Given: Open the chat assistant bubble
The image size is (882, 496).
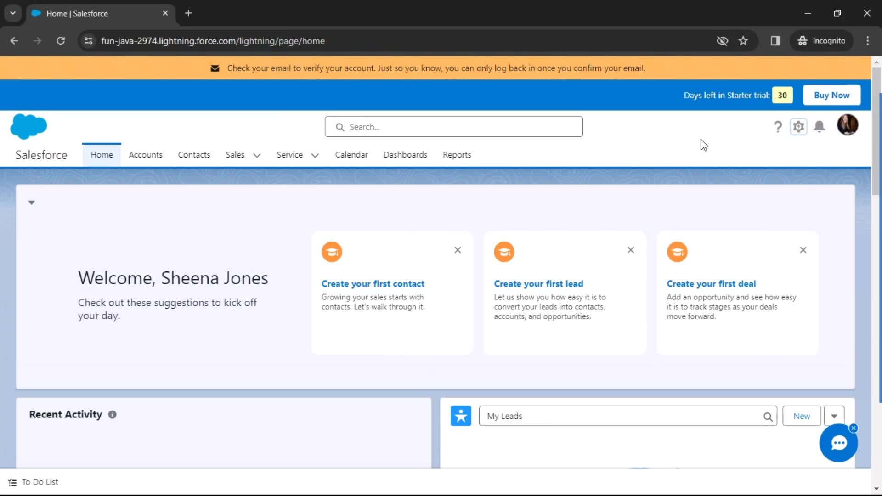Looking at the screenshot, I should click(x=838, y=443).
